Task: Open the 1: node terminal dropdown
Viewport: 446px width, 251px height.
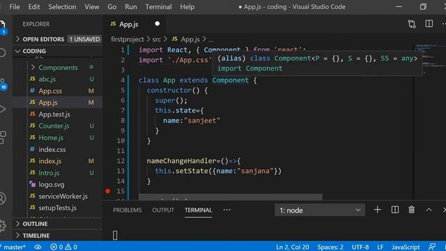Action: [320, 211]
